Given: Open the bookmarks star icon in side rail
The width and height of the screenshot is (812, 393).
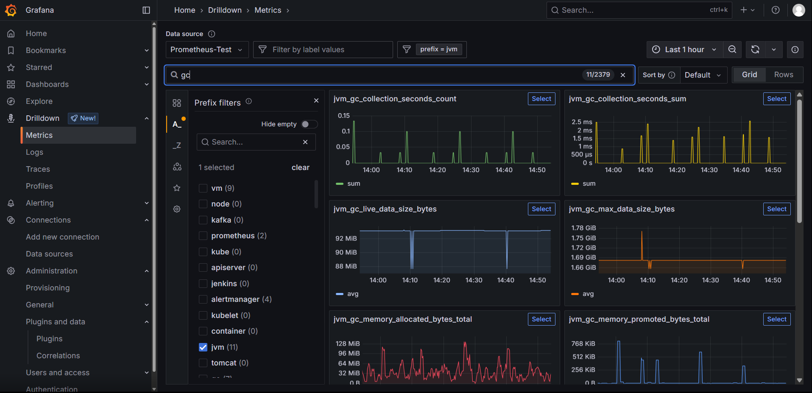Looking at the screenshot, I should [177, 188].
